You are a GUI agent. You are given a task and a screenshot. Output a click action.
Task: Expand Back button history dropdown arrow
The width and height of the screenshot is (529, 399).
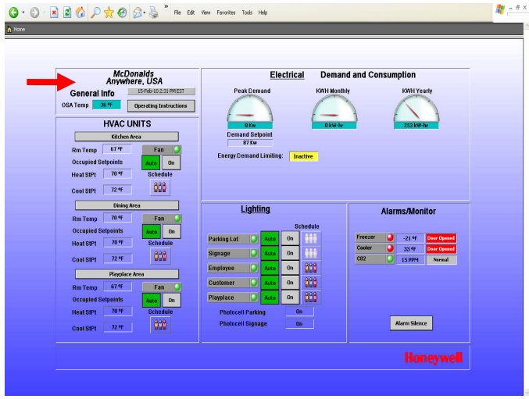[23, 12]
